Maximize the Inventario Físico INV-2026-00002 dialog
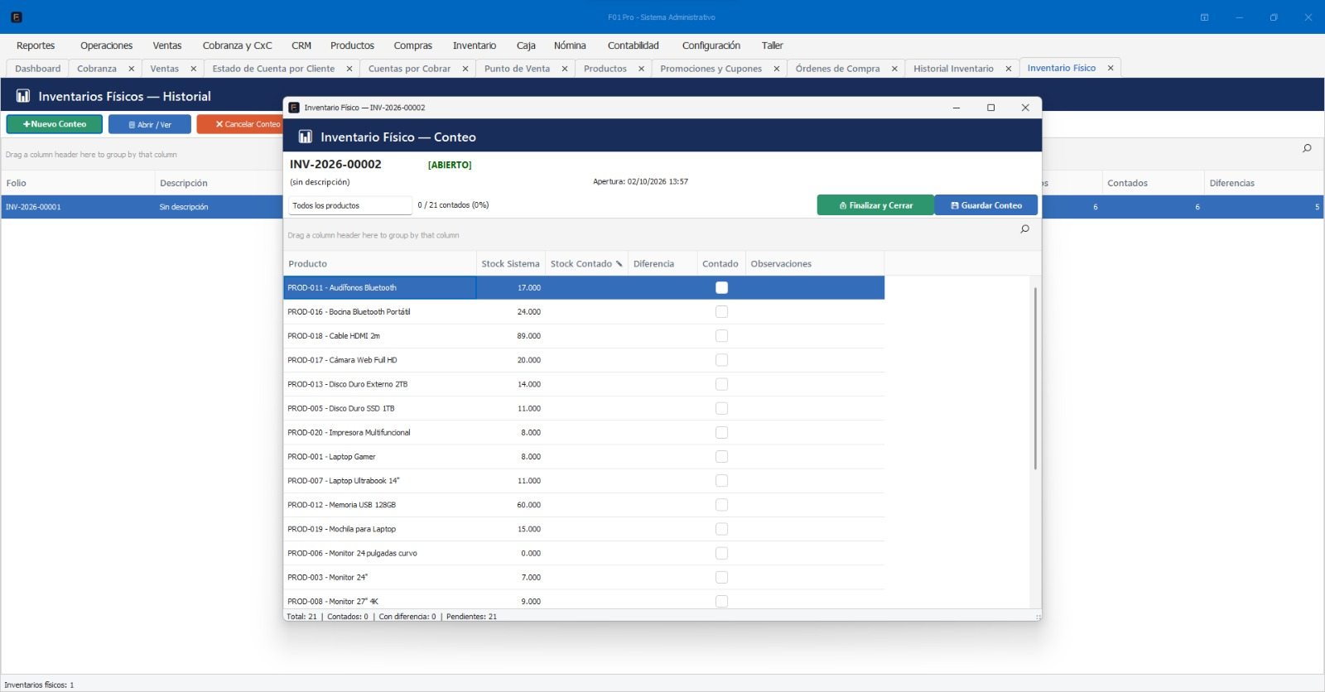Screen dimensions: 1325x692 990,108
